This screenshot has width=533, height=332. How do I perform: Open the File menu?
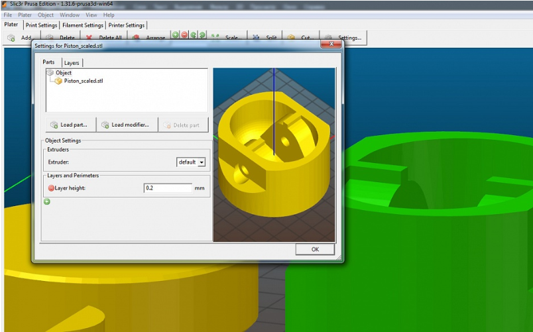7,15
